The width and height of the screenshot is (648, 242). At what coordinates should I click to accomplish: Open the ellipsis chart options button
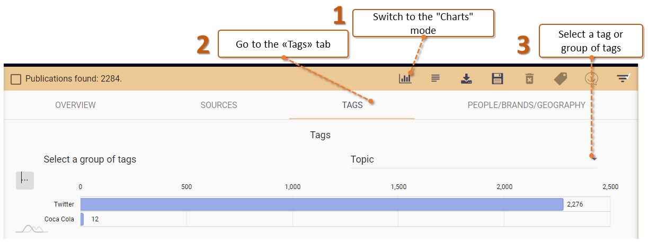point(25,180)
